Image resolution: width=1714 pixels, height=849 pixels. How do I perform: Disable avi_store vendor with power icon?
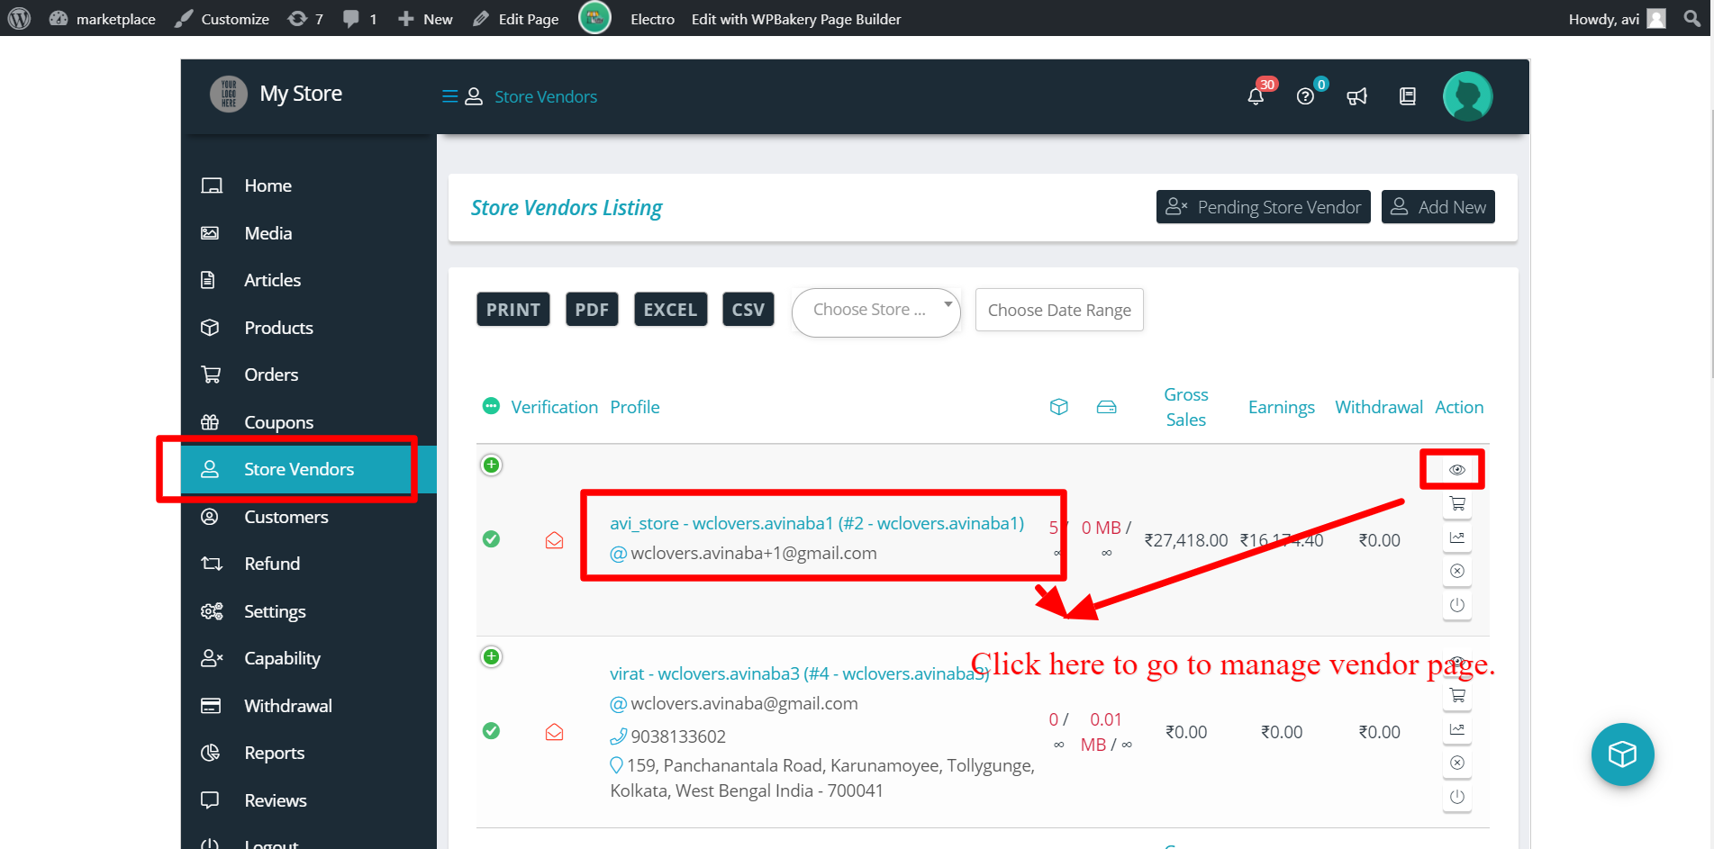pyautogui.click(x=1456, y=605)
